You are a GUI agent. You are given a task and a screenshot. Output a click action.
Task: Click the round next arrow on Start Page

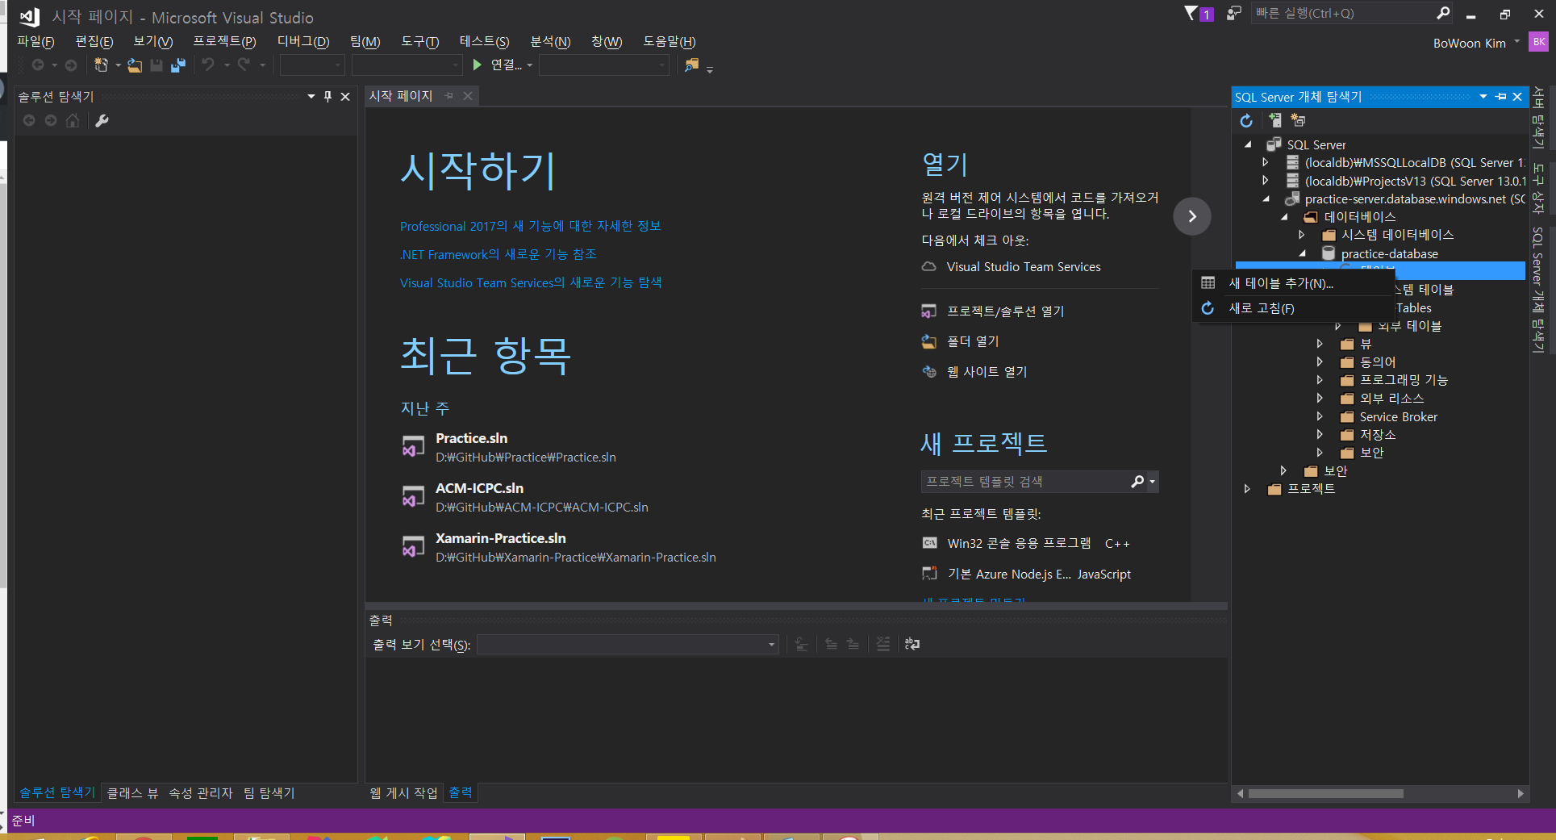[1192, 216]
